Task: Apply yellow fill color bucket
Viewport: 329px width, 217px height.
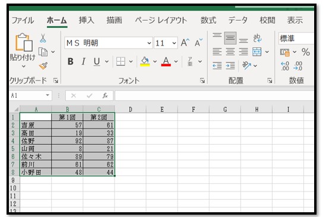Action: 145,62
